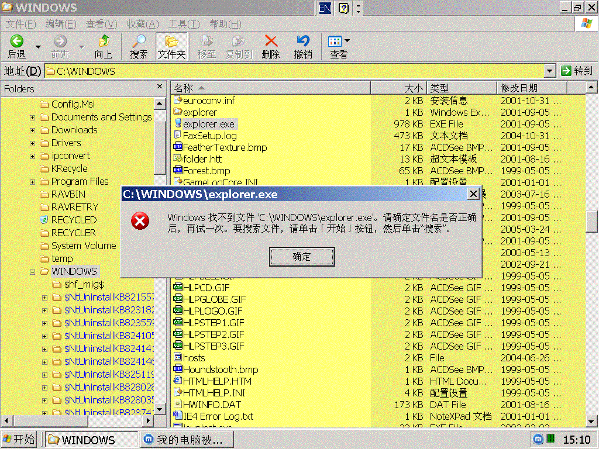Screen dimensions: 599x449
Task: Close the Folders pane
Action: click(160, 87)
